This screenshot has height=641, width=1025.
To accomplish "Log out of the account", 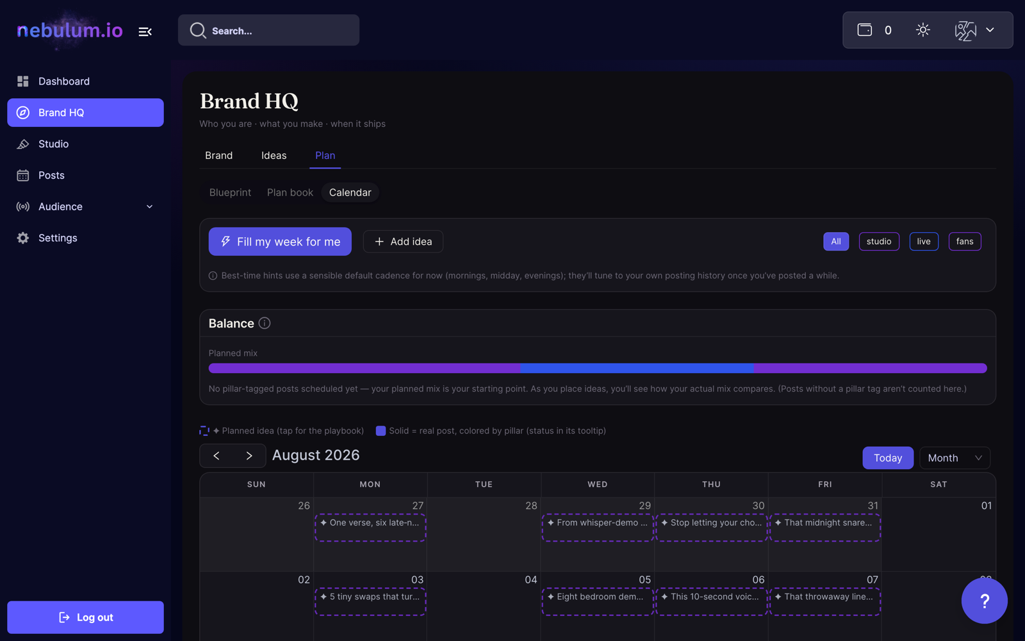I will pos(85,617).
